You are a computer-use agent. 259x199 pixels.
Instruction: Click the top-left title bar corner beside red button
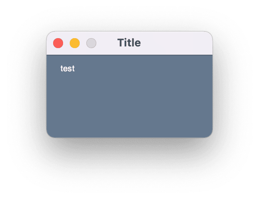[49, 34]
